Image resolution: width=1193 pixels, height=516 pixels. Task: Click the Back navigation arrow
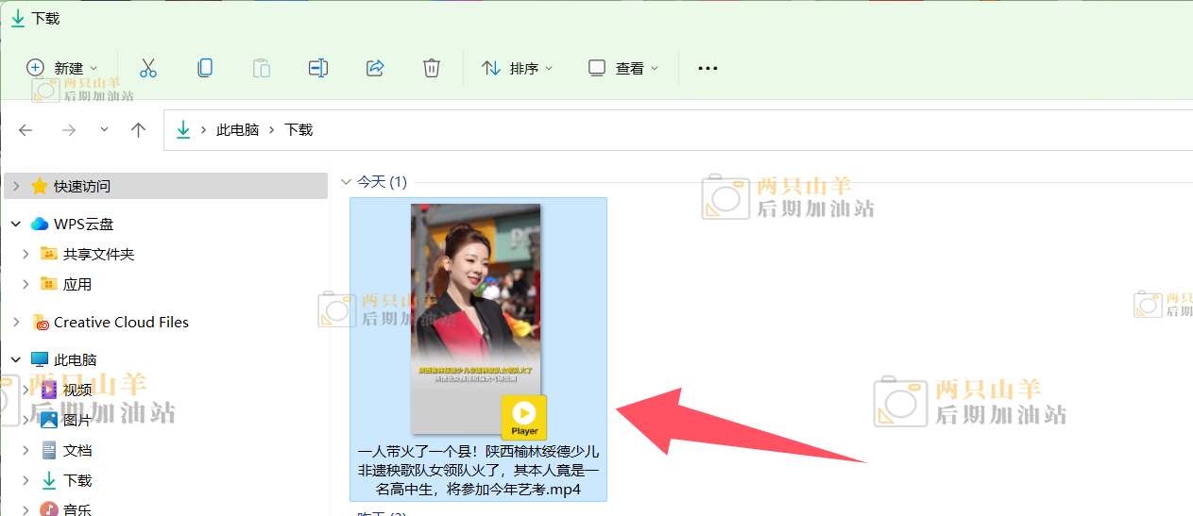pos(26,130)
